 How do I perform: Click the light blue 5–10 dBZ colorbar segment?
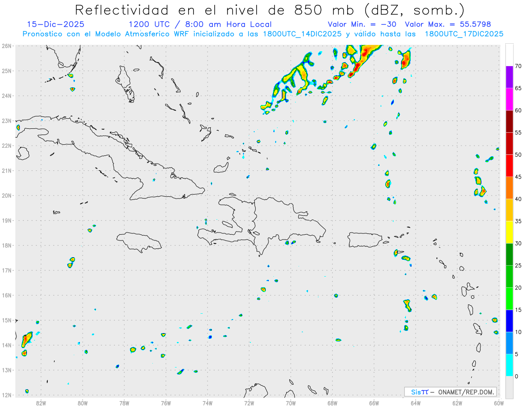coord(509,343)
